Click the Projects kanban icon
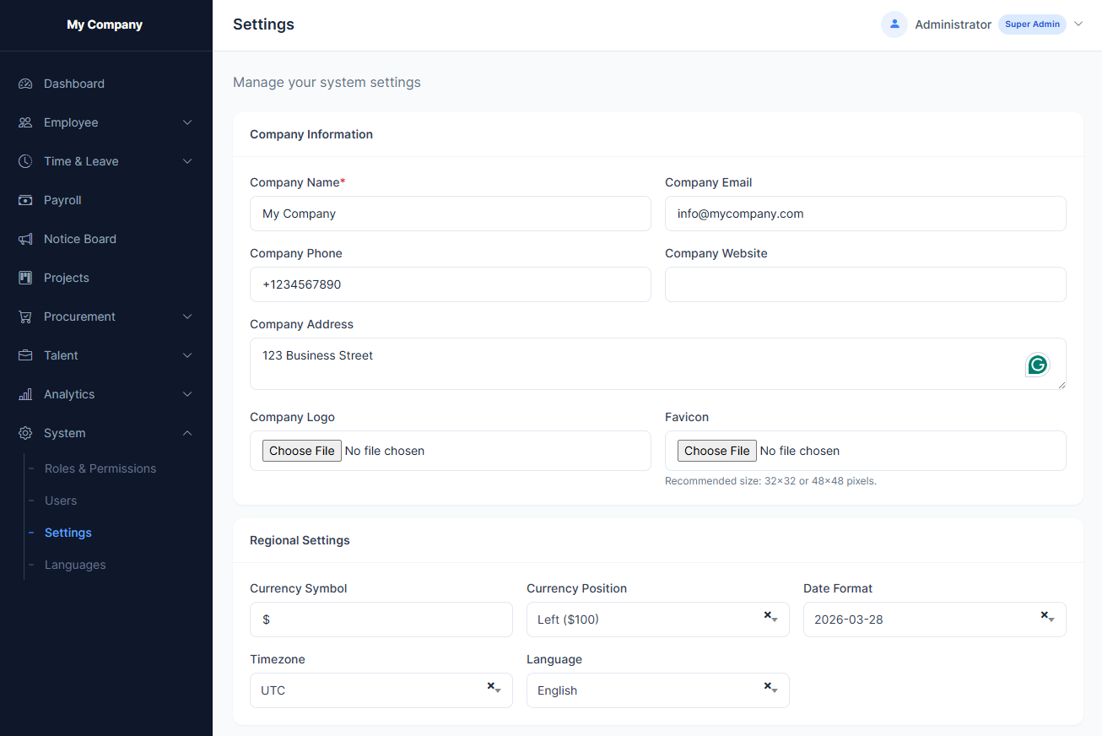Viewport: 1102px width, 736px height. [x=25, y=278]
